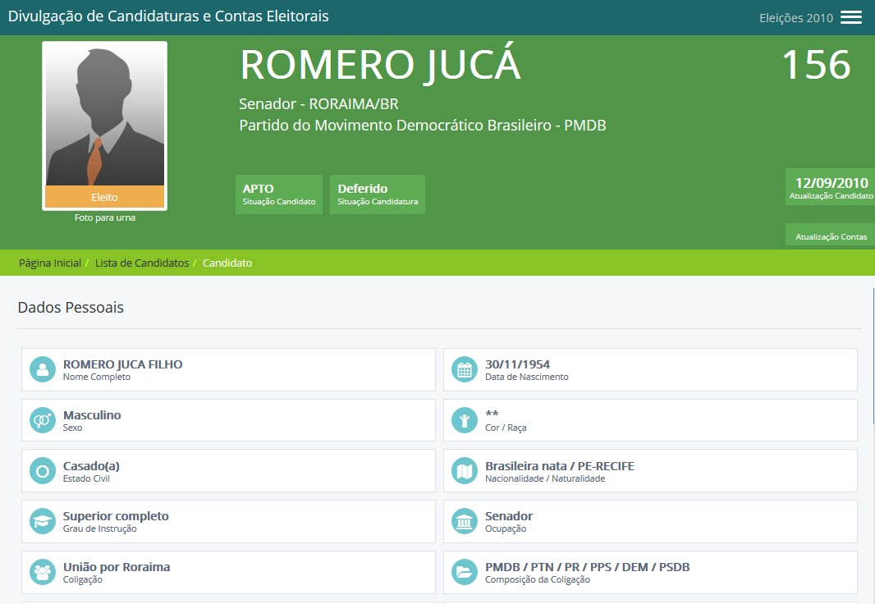Image resolution: width=875 pixels, height=604 pixels.
Task: Click the candidate silhouette photo
Action: (x=104, y=114)
